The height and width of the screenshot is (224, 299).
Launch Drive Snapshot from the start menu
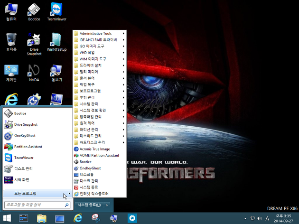pos(37,124)
